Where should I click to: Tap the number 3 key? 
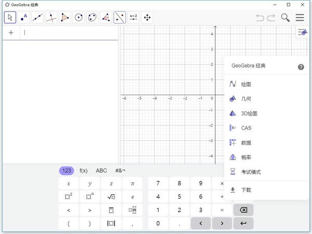click(201, 210)
